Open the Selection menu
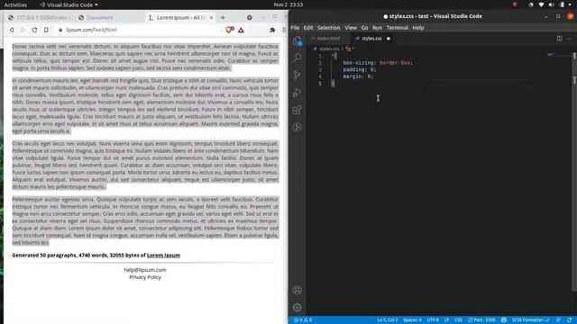The height and width of the screenshot is (324, 577). 329,28
